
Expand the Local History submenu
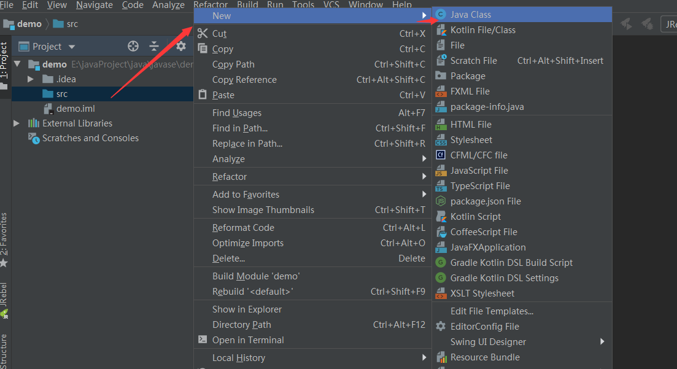[x=424, y=357]
